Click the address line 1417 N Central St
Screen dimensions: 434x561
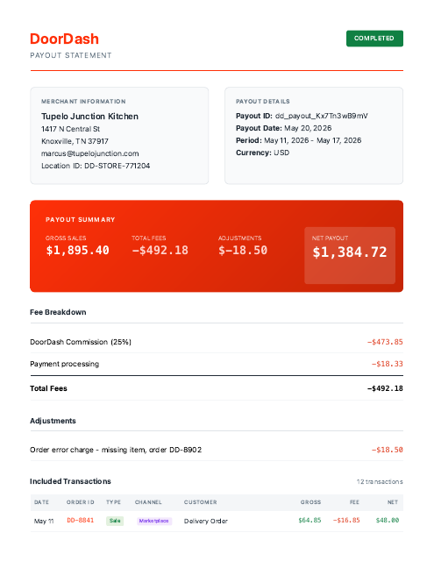[70, 129]
